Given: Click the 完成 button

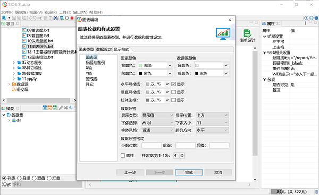Looking at the screenshot, I should click(x=189, y=173).
